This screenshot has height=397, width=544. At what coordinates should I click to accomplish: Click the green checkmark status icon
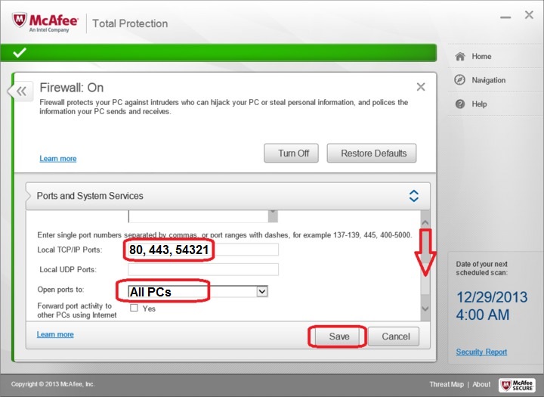tap(20, 52)
